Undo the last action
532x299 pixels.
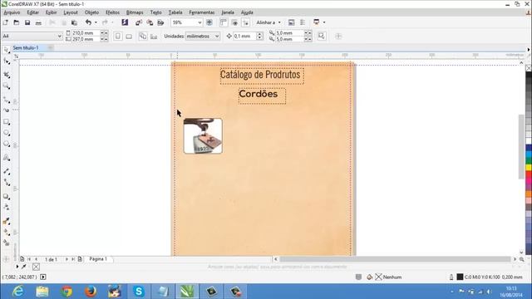point(88,22)
